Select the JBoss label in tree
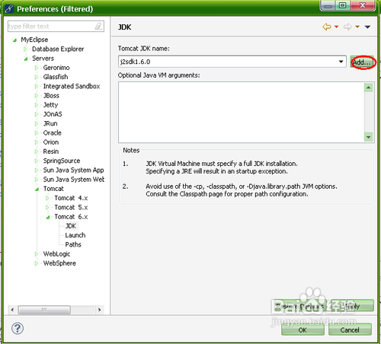The image size is (381, 344). tap(51, 96)
